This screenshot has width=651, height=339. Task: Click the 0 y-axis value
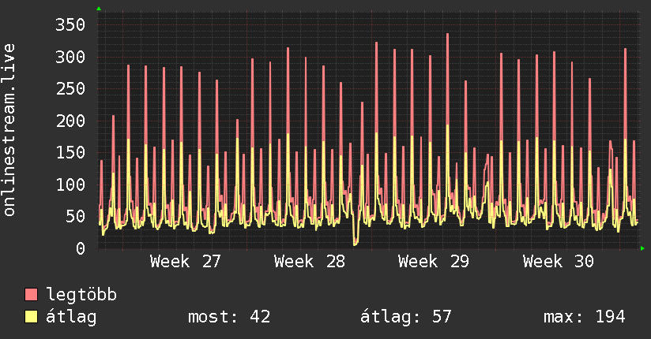pyautogui.click(x=81, y=248)
